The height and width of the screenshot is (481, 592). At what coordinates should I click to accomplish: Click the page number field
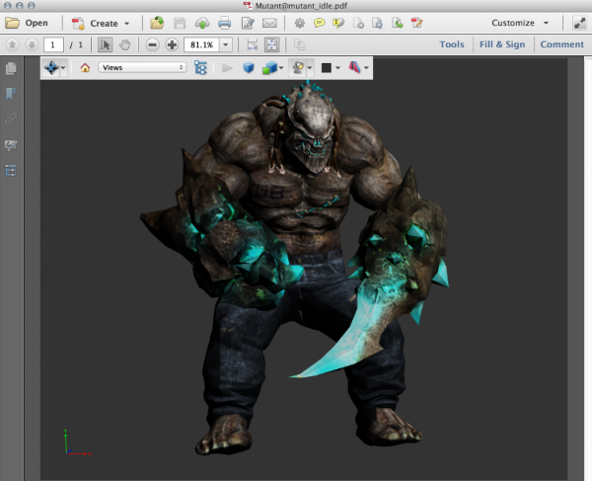[x=53, y=45]
